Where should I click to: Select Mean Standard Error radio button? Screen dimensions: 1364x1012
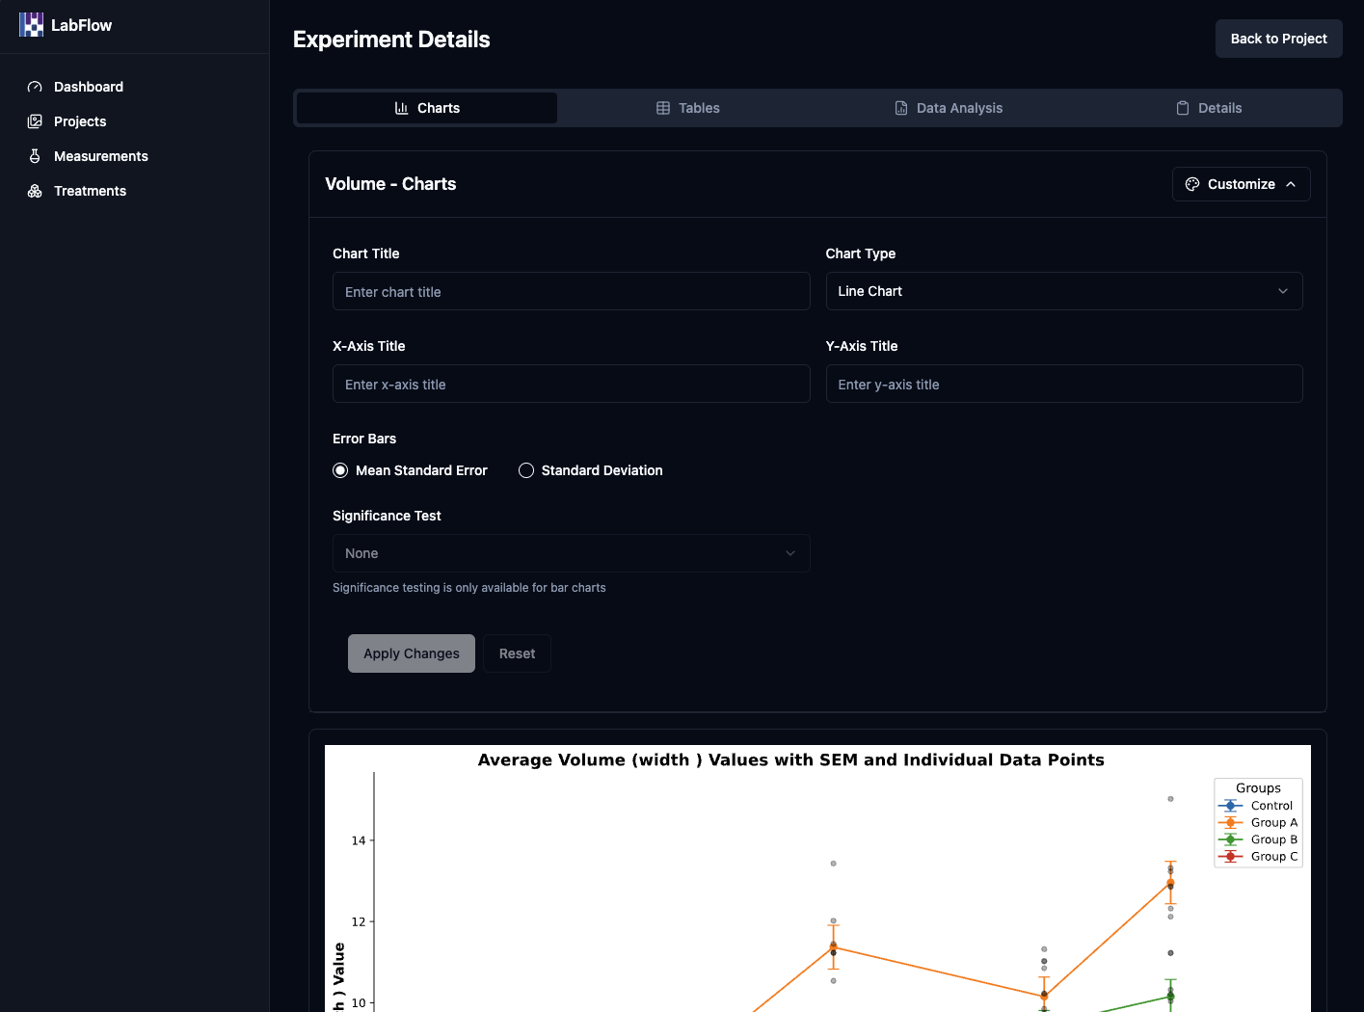340,470
